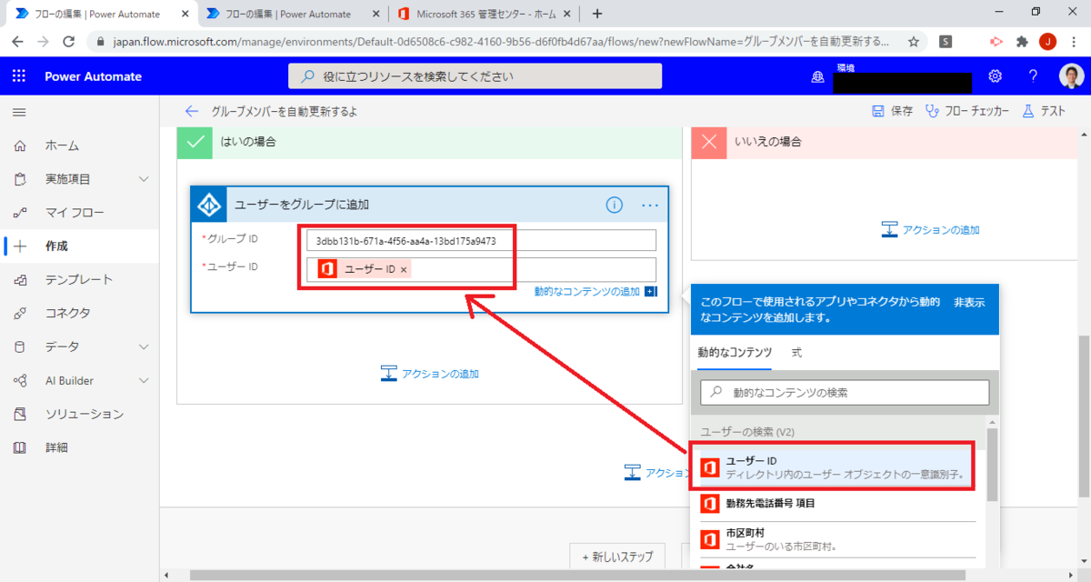Image resolution: width=1091 pixels, height=582 pixels.
Task: Click the 保存 save button
Action: [x=892, y=111]
